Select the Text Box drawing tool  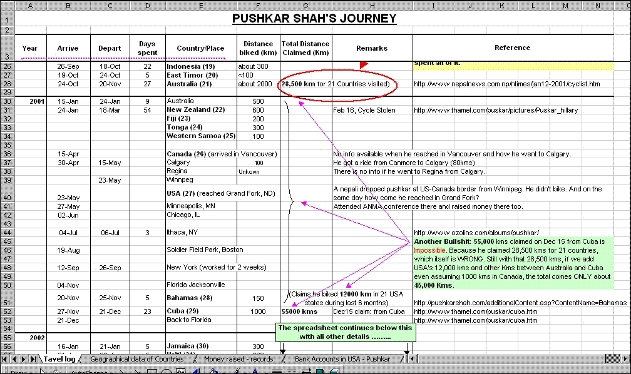click(x=181, y=372)
